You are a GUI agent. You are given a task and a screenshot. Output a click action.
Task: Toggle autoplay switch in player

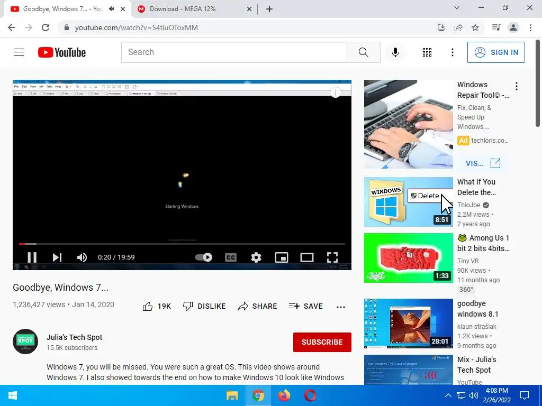tap(204, 257)
